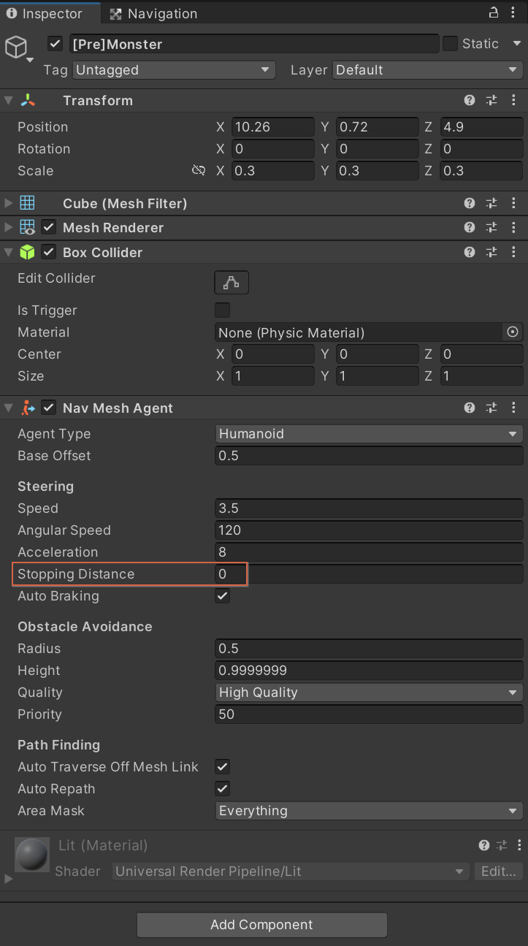Open Agent Type Humanoid dropdown

tap(370, 434)
